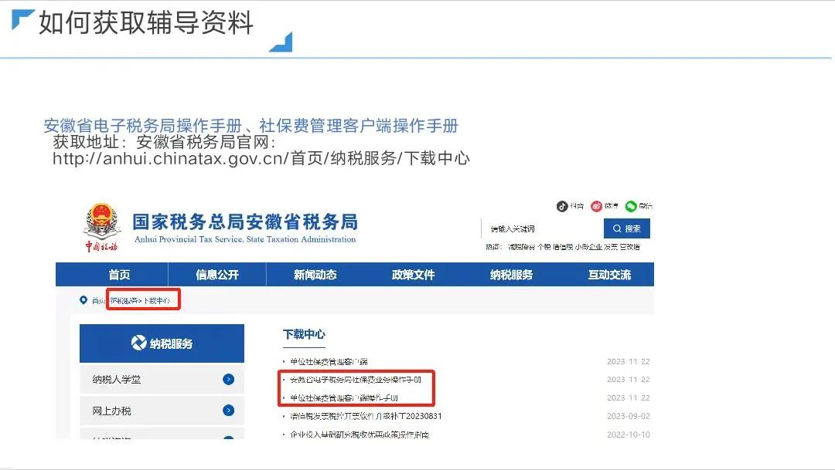
Task: Select 网上办税 in the sidebar
Action: pyautogui.click(x=162, y=411)
